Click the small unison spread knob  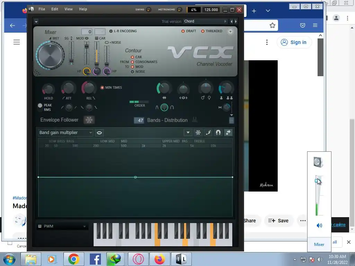click(226, 107)
